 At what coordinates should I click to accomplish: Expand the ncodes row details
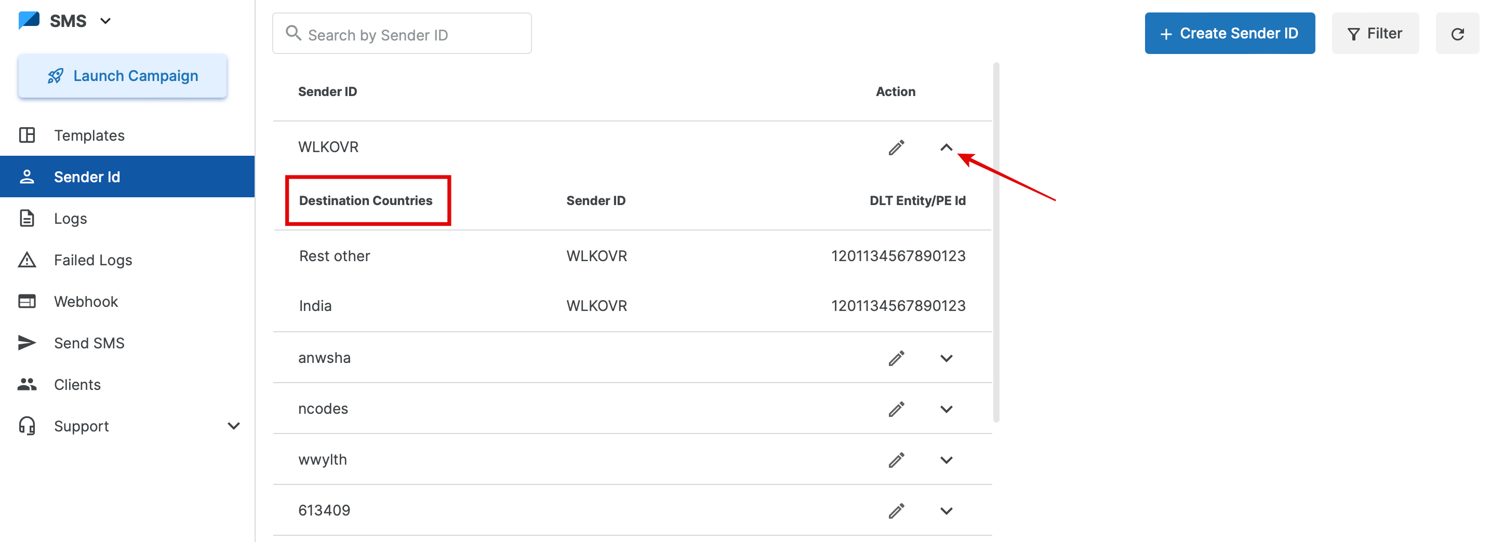pyautogui.click(x=946, y=409)
